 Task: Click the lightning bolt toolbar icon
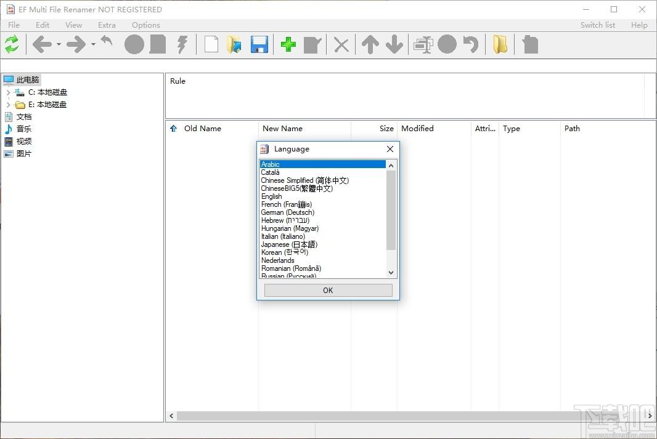182,44
